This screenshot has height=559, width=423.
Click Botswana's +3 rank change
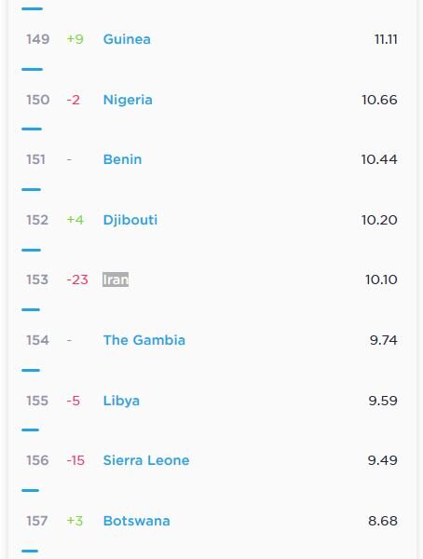(75, 521)
